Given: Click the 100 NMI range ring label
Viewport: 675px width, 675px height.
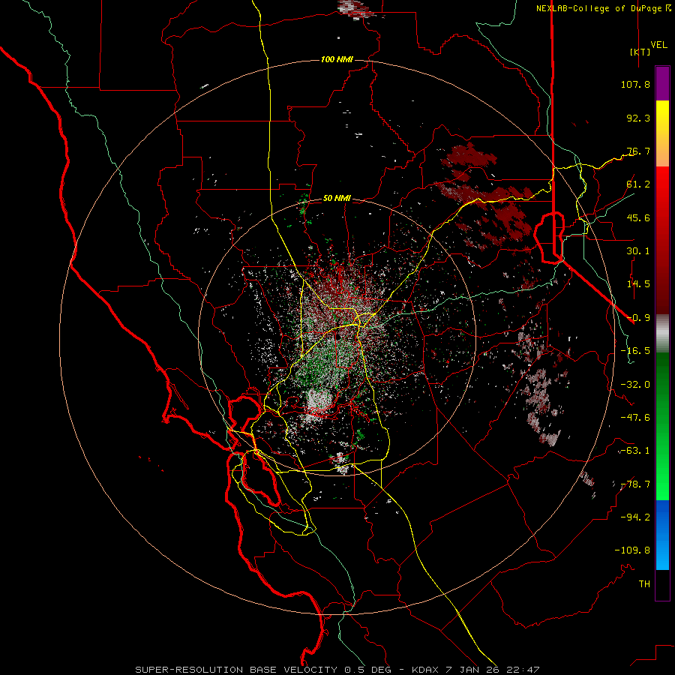Looking at the screenshot, I should tap(337, 59).
